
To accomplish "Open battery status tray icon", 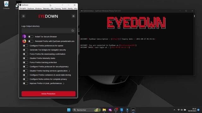I will point(185,110).
